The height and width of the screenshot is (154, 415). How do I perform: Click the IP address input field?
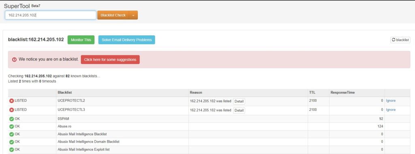(51, 15)
